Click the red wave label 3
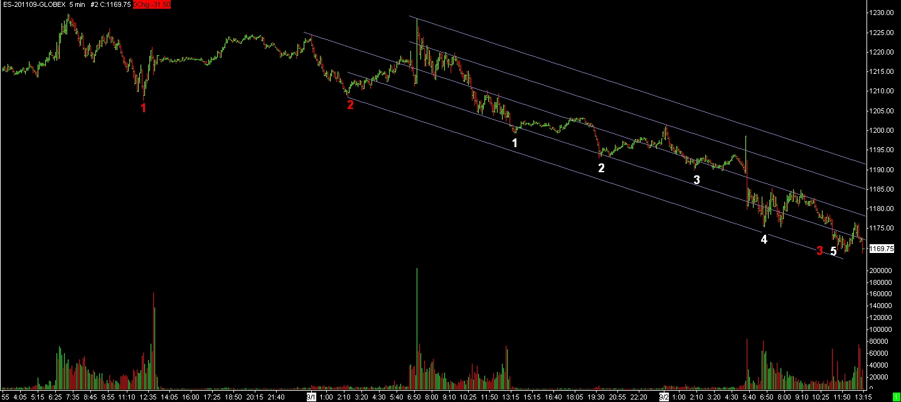Screen dimensions: 901x402 [819, 251]
